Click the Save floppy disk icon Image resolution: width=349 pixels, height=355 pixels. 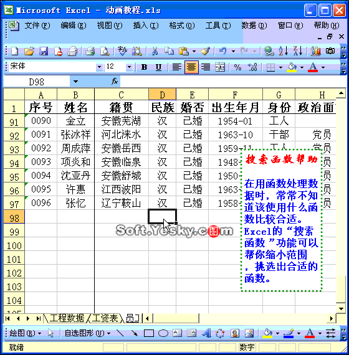point(44,51)
